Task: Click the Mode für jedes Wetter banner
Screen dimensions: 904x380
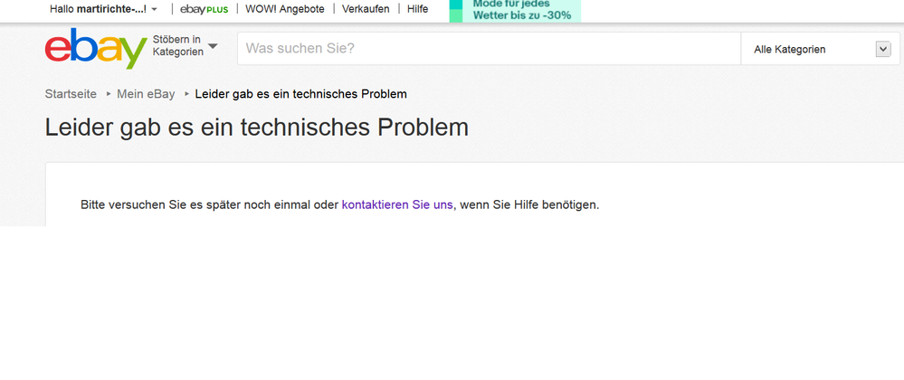Action: 516,10
